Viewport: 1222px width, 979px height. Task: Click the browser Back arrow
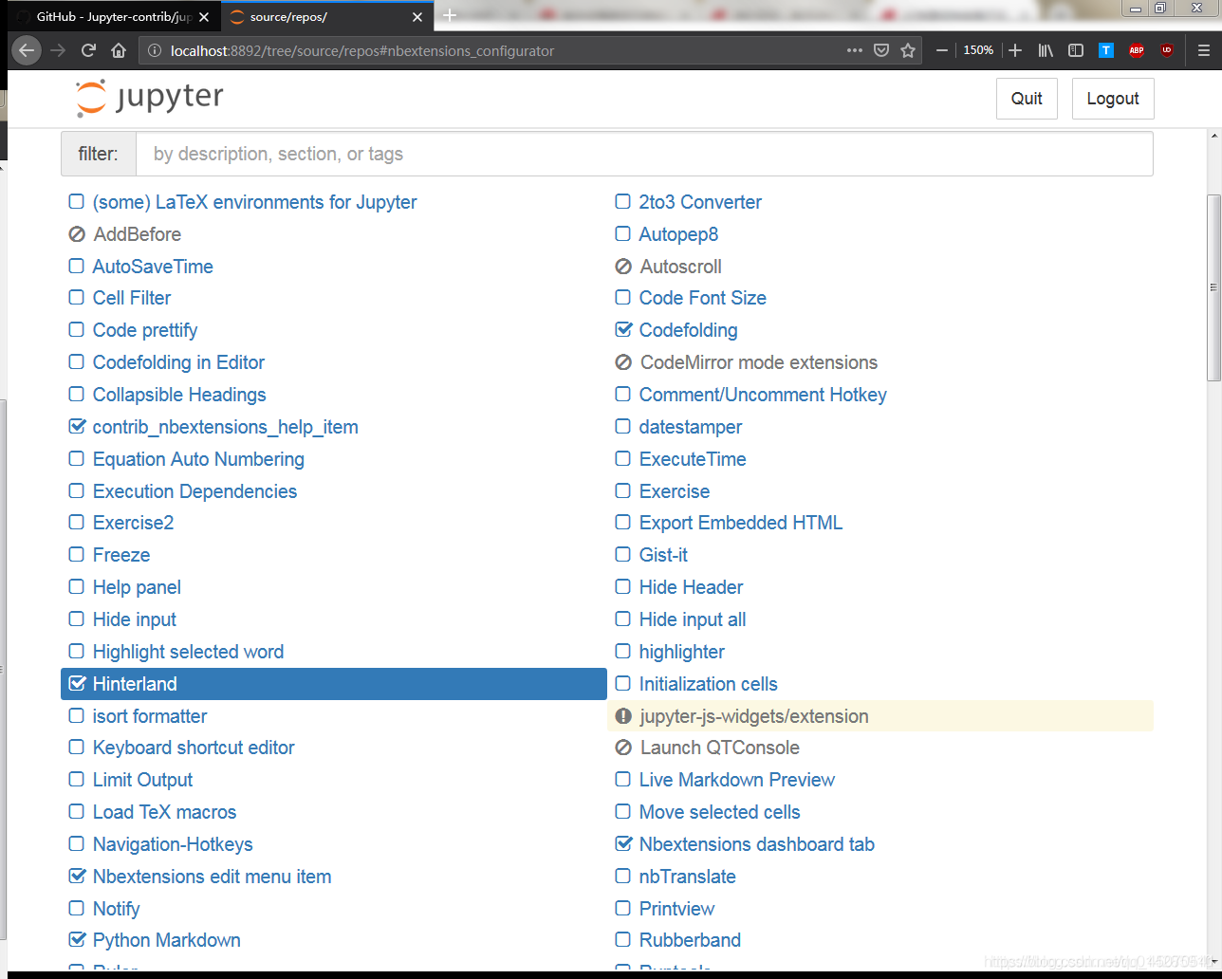(27, 50)
